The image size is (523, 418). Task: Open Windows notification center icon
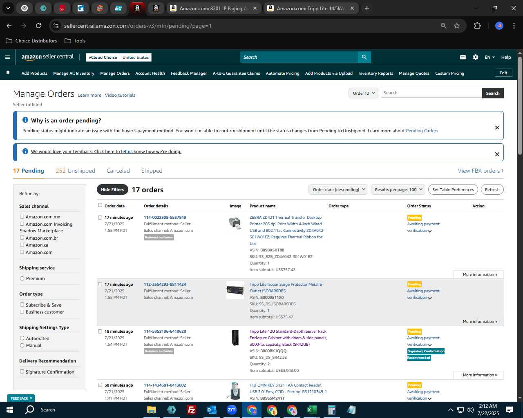[510, 410]
